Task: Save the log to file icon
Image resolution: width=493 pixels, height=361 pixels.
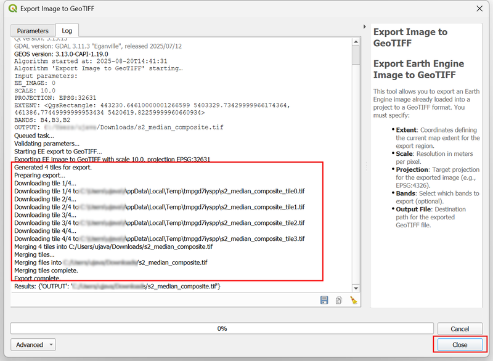Action: 324,300
